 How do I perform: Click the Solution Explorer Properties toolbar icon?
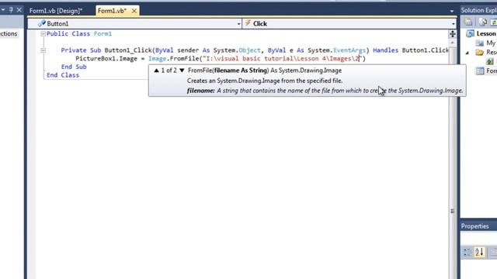pyautogui.click(x=468, y=22)
